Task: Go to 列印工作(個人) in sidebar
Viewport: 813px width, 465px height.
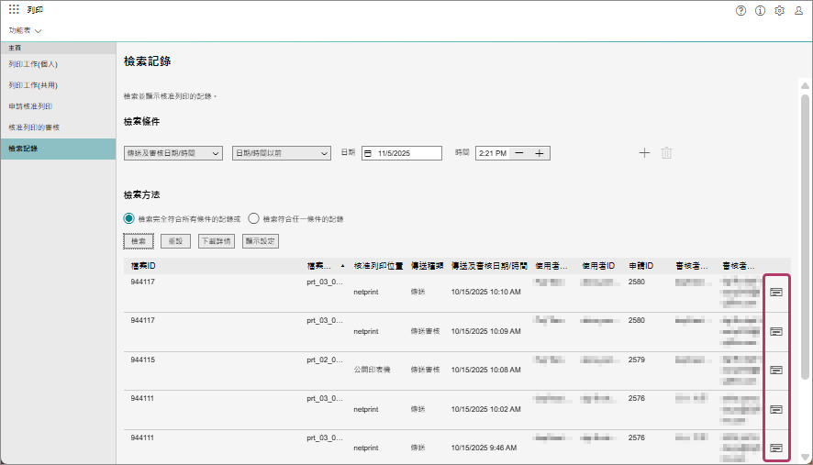Action: click(x=33, y=64)
